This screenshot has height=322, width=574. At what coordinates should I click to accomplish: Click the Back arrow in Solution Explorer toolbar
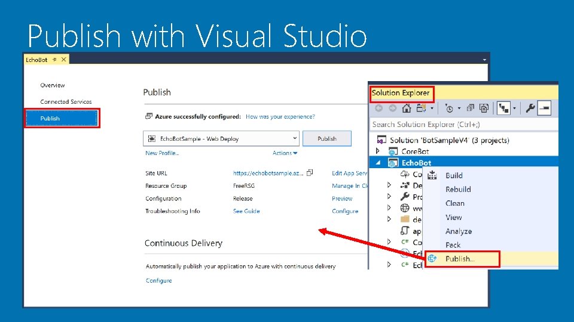(x=379, y=108)
